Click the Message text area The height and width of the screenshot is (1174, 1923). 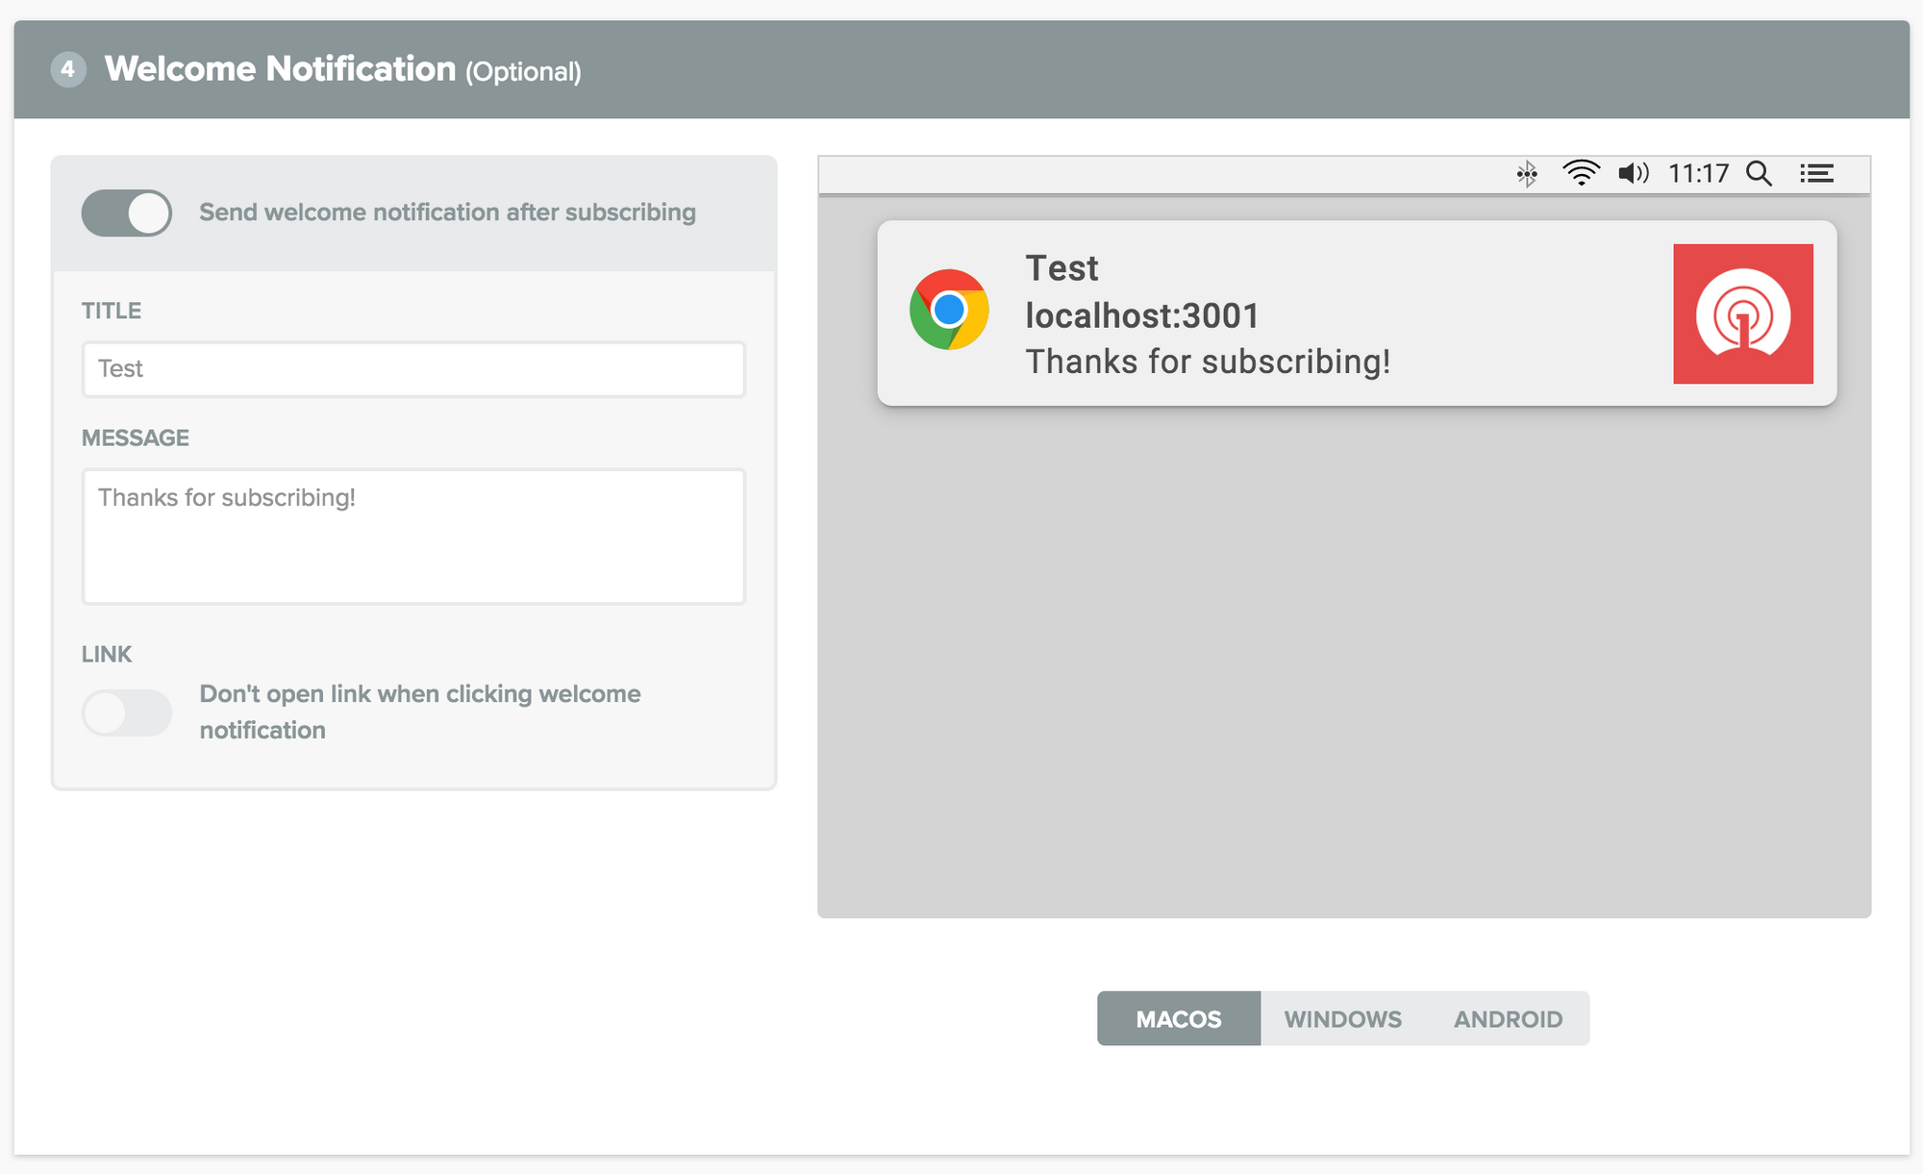tap(413, 537)
